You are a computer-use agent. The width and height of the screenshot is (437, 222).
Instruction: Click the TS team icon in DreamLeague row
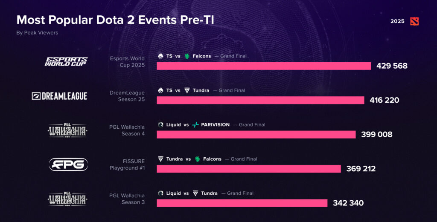coord(160,90)
